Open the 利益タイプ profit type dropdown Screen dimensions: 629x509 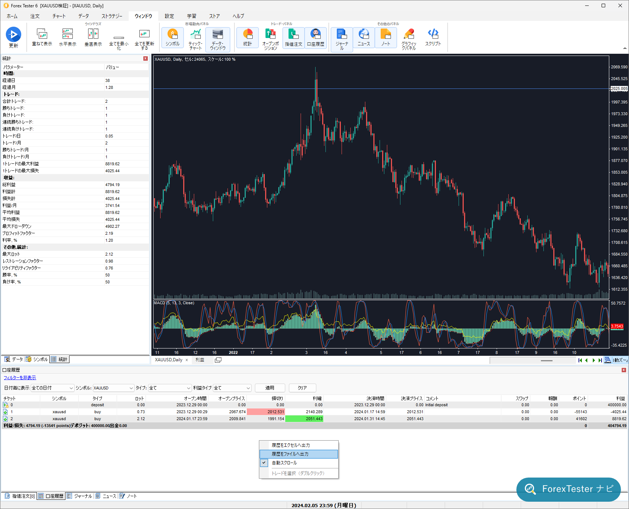pos(232,388)
